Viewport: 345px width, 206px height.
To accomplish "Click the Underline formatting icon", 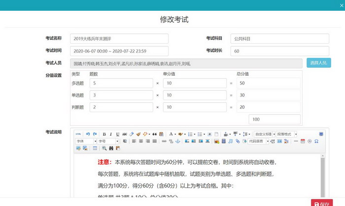I will 117,134.
